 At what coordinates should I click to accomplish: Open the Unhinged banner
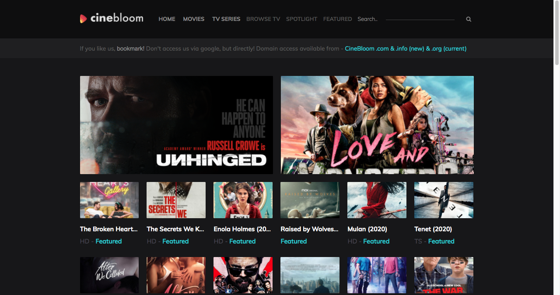click(176, 125)
